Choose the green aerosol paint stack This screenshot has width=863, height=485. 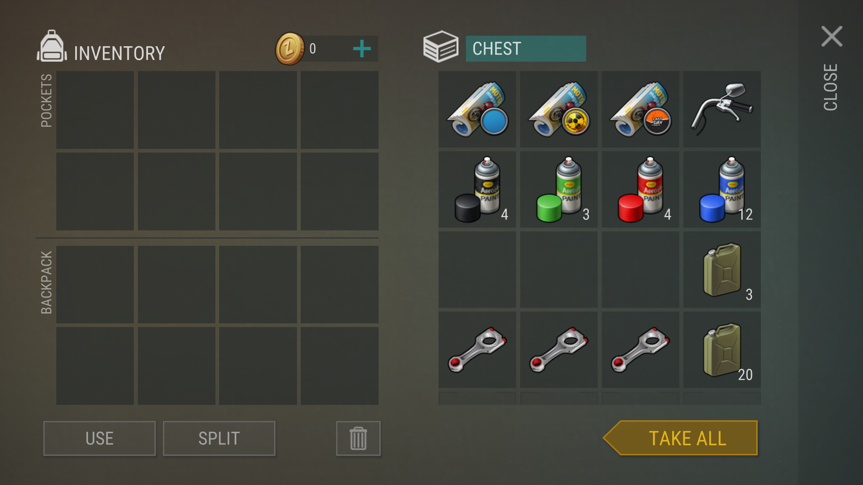[559, 189]
